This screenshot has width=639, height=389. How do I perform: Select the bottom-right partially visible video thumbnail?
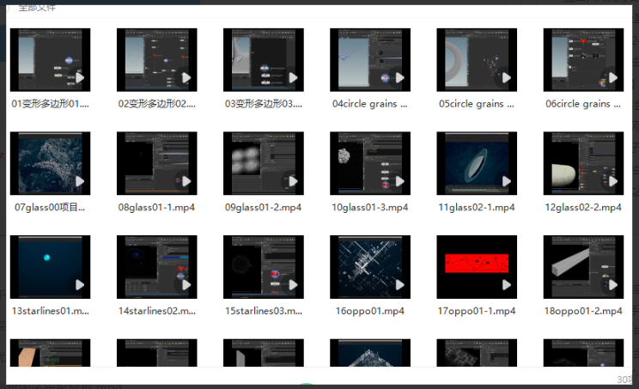[x=583, y=352]
